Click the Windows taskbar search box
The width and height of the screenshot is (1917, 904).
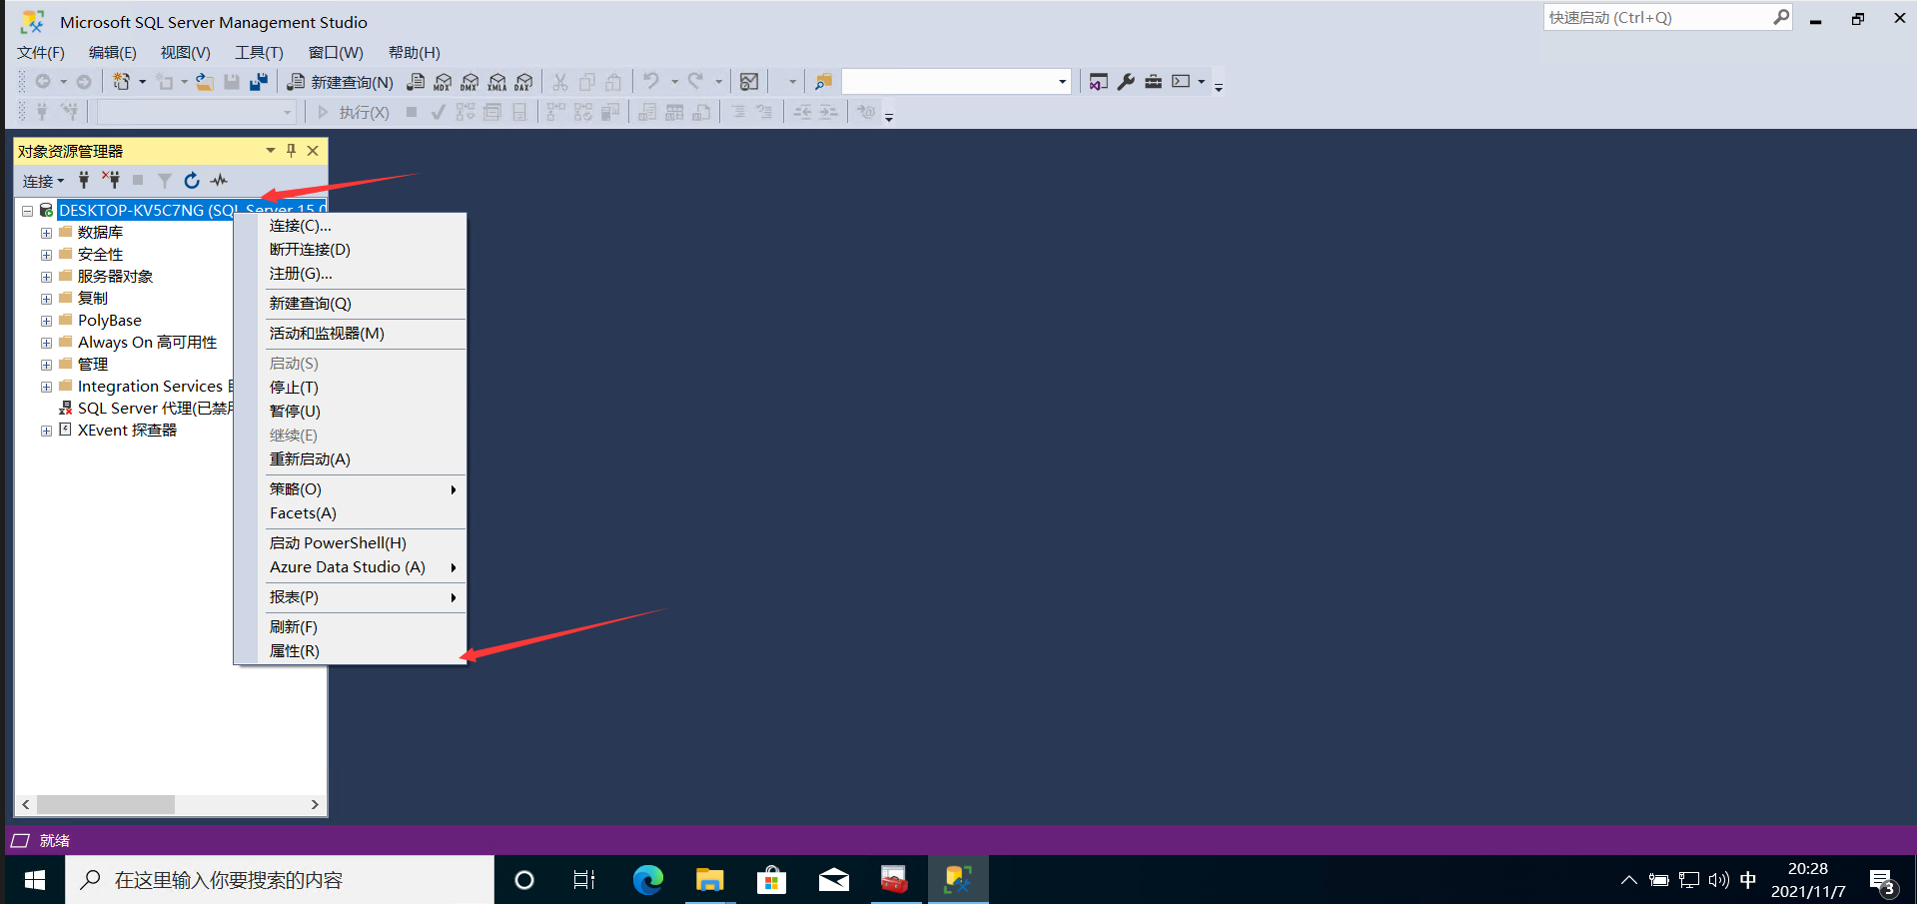281,880
